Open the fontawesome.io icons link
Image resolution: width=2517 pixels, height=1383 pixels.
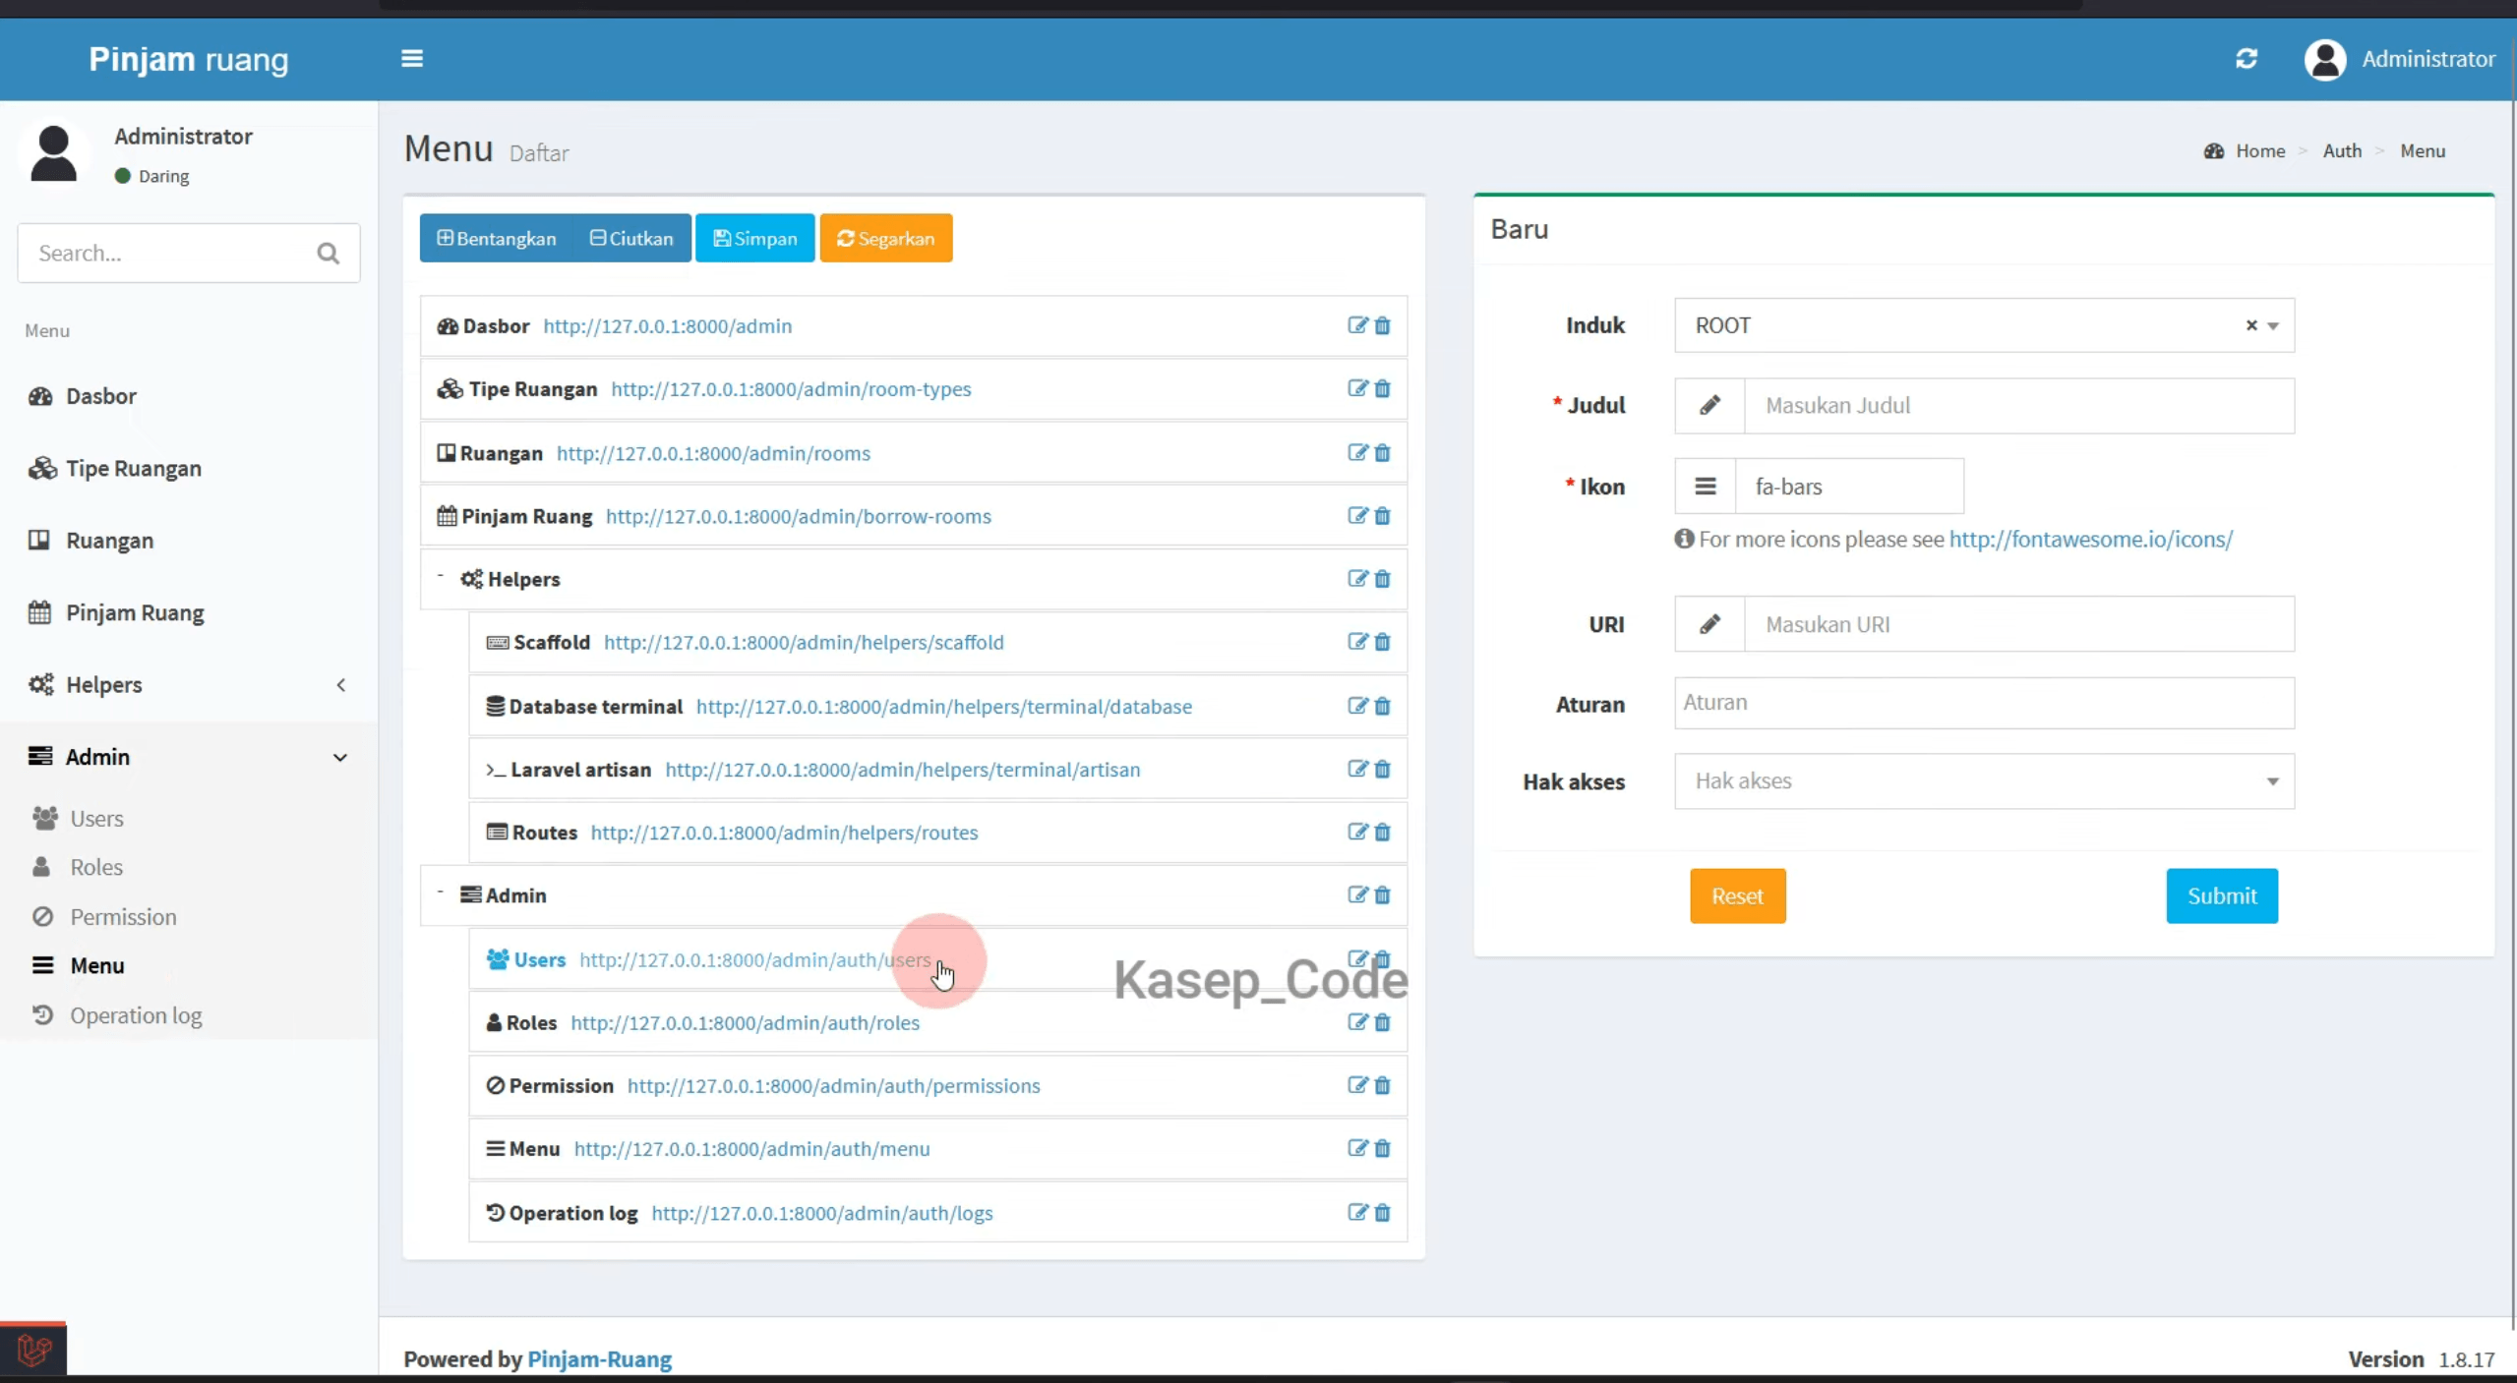pos(2091,539)
